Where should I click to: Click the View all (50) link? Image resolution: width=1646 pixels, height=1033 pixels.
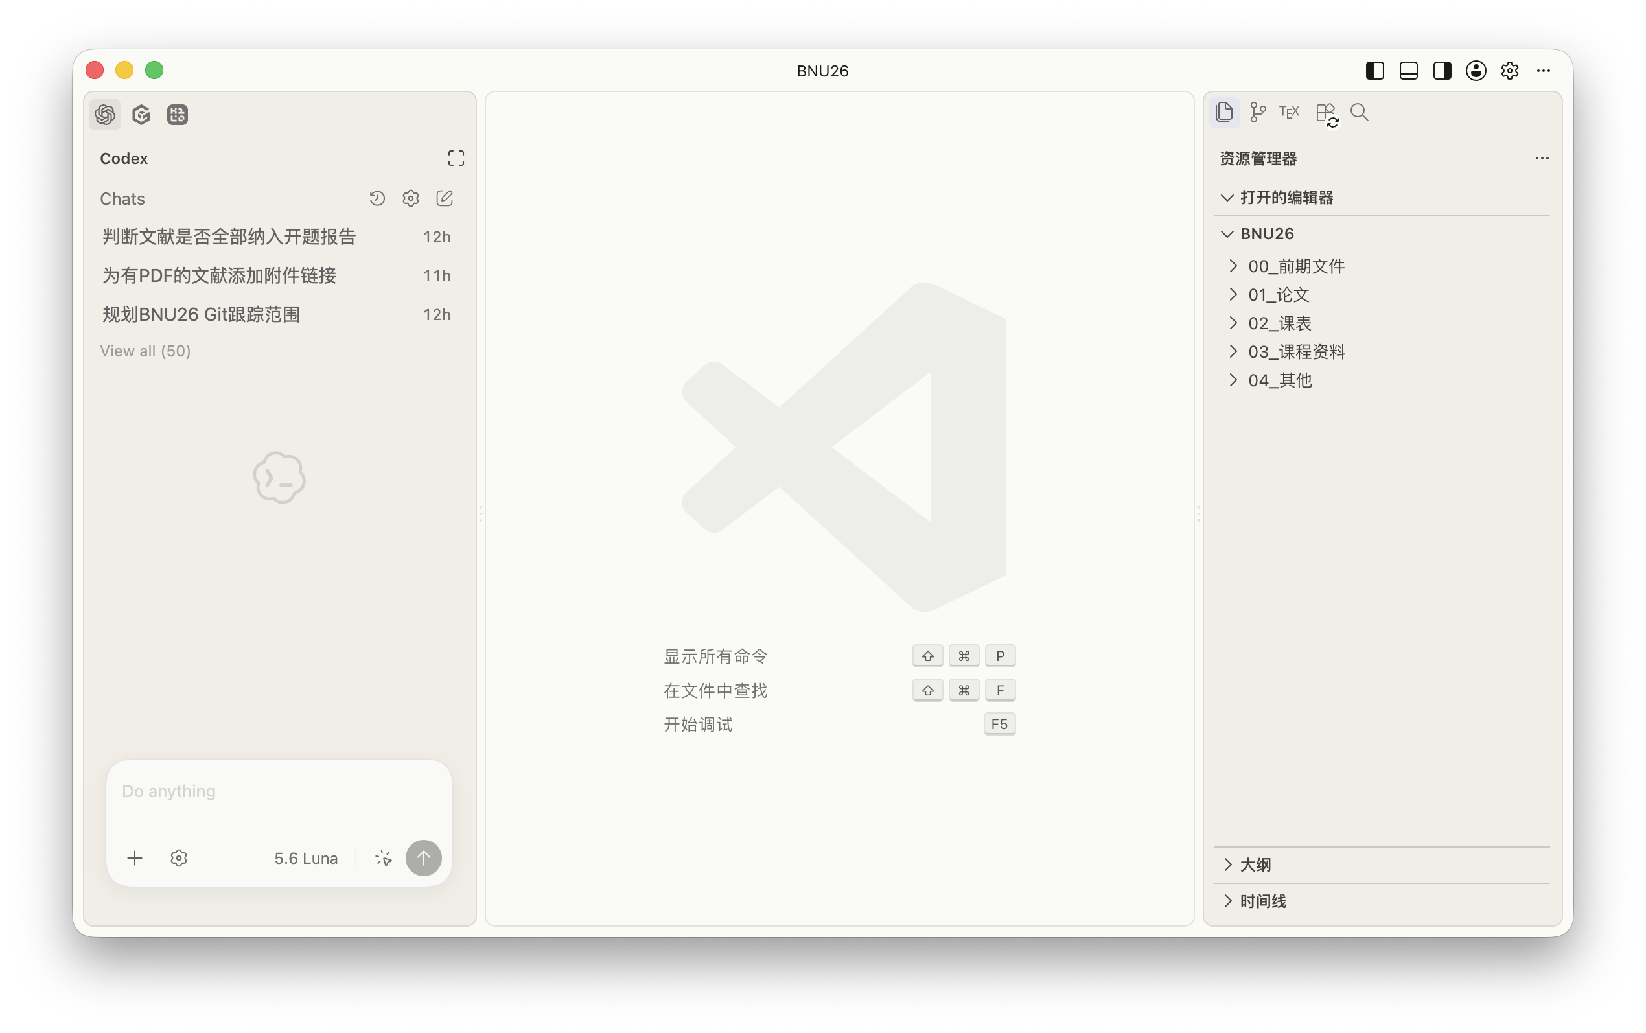point(145,351)
